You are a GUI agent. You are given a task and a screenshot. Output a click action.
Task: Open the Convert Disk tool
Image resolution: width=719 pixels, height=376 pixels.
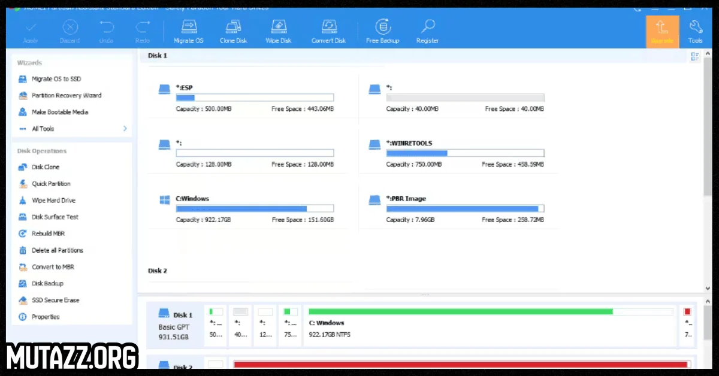tap(328, 30)
